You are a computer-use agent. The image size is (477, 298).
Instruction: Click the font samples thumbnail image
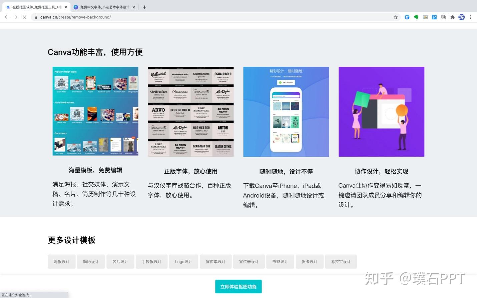click(191, 112)
